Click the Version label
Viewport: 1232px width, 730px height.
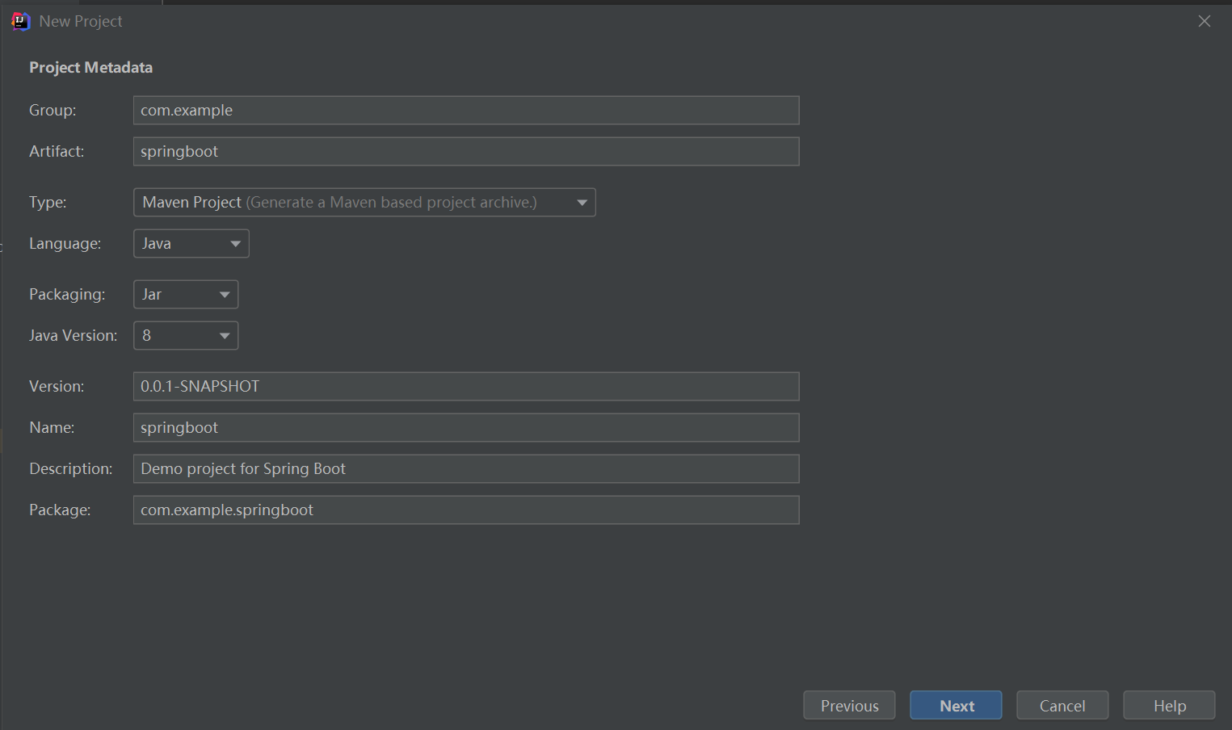click(x=57, y=387)
